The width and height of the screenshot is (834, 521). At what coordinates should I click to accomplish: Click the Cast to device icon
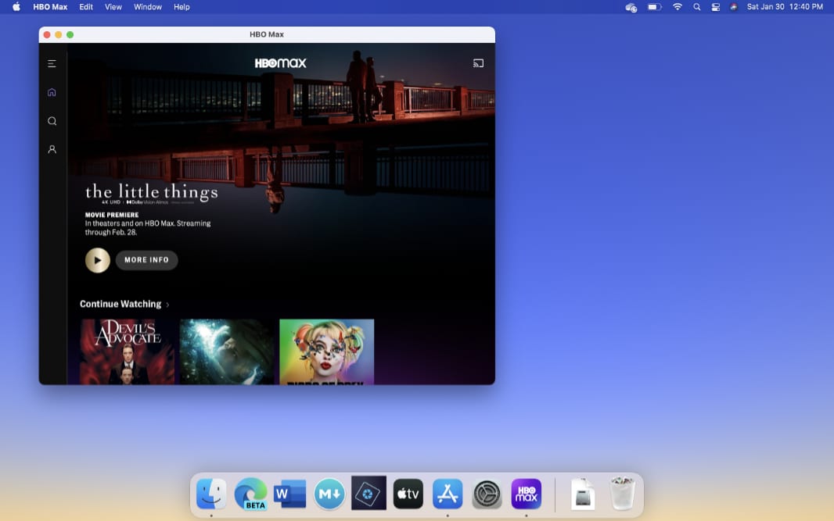[x=478, y=63]
